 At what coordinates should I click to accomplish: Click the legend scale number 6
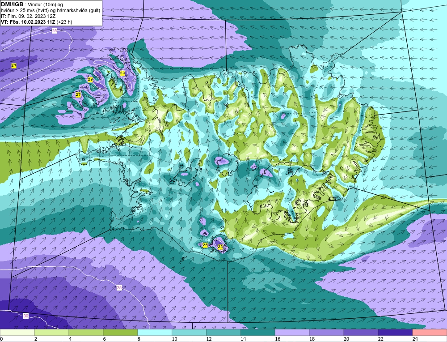click(104, 339)
